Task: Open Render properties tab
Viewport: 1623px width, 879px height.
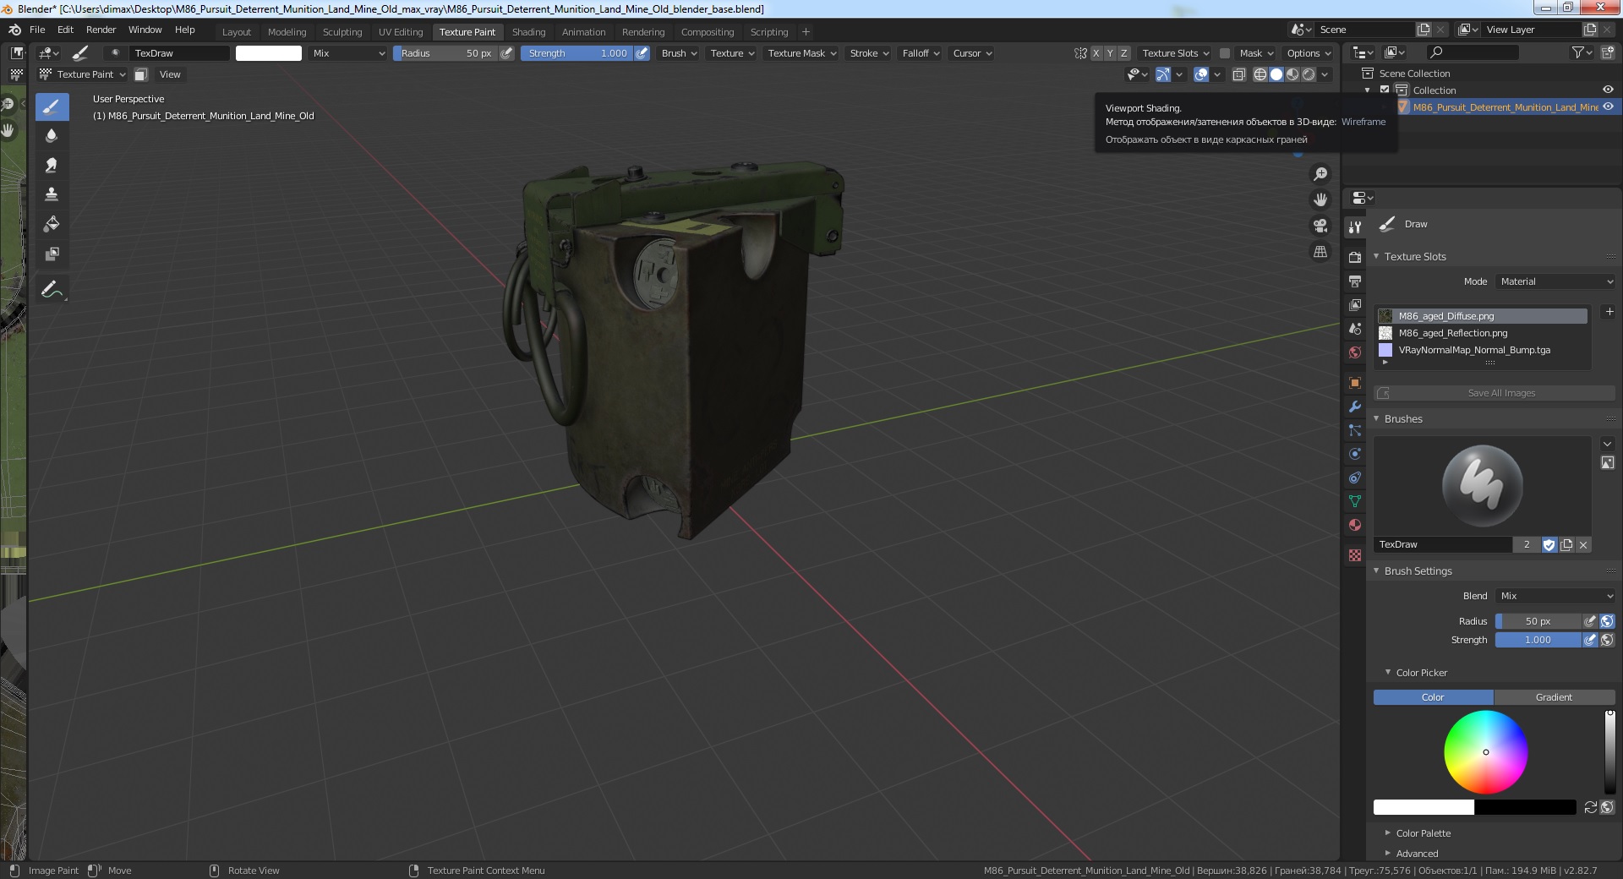Action: click(1355, 257)
